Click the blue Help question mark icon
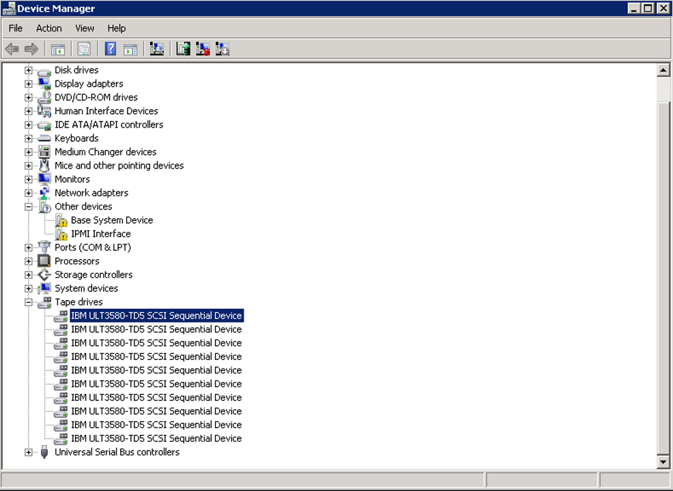This screenshot has width=673, height=491. pos(111,49)
